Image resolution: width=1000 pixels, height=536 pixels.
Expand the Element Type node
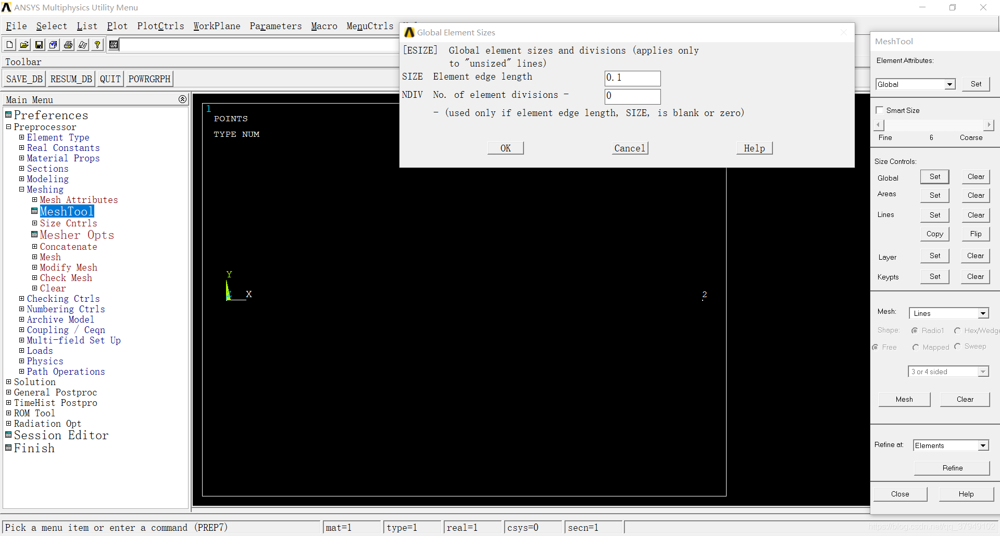tap(21, 137)
